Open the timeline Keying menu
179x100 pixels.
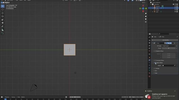click(x=14, y=97)
